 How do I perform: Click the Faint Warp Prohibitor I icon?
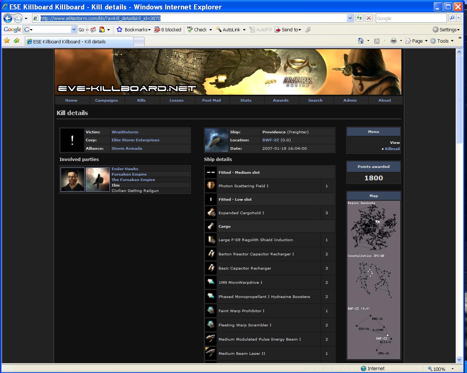click(211, 311)
